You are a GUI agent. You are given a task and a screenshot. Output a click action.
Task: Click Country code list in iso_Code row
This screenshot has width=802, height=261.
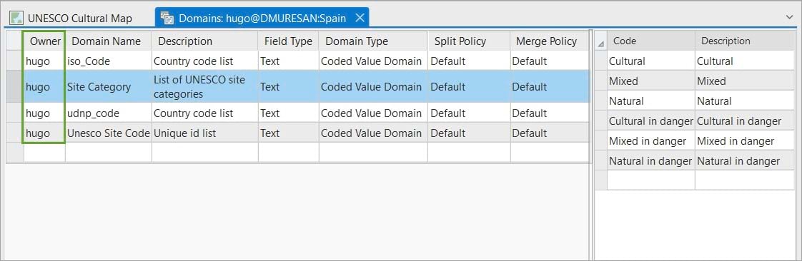point(205,61)
